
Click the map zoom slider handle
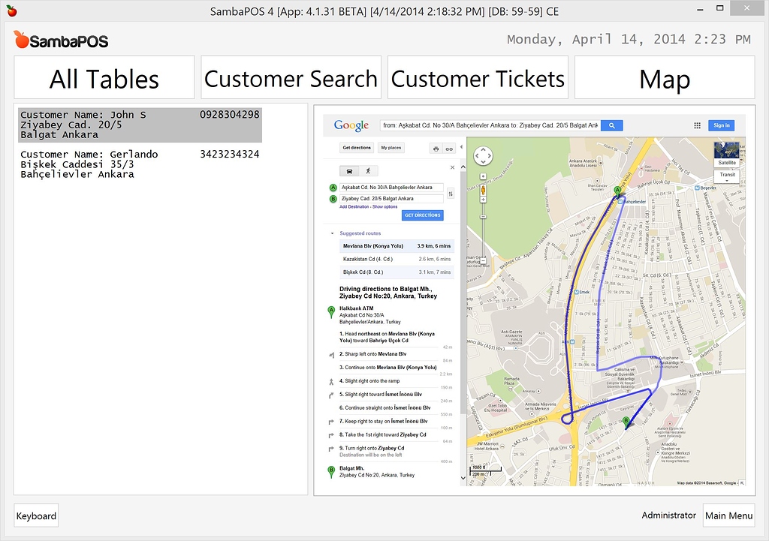pyautogui.click(x=483, y=216)
